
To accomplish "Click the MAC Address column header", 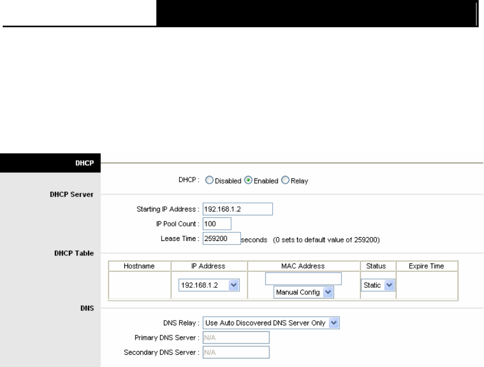I will point(303,266).
